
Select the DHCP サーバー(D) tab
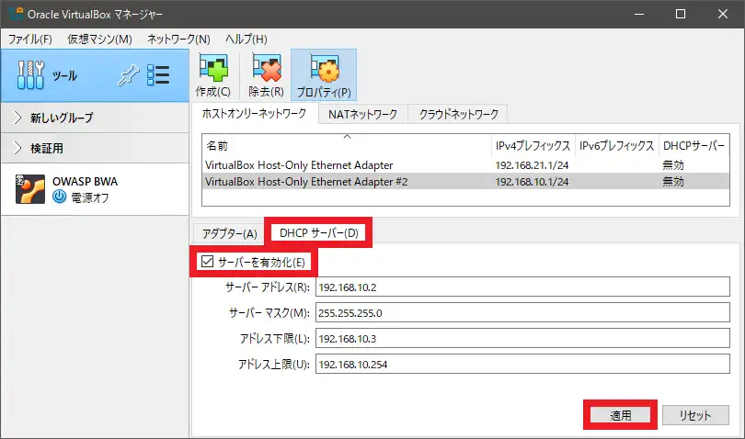tap(319, 233)
